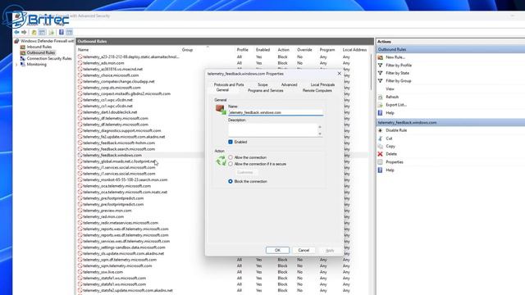Sort by the Group column header
Screen dimensions: 525x295
click(x=187, y=50)
